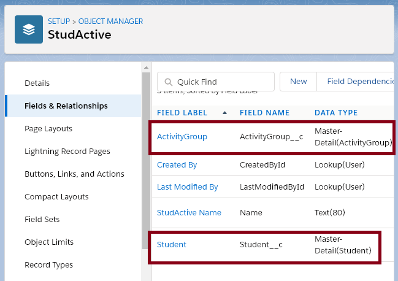Select ActivityGroup__c field name text
This screenshot has width=398, height=281.
[x=271, y=137]
